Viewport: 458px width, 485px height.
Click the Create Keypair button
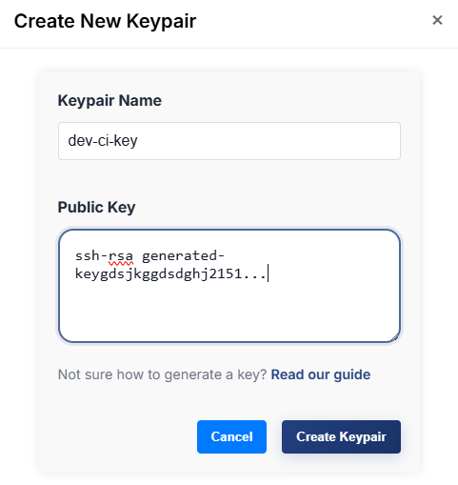[x=341, y=436]
